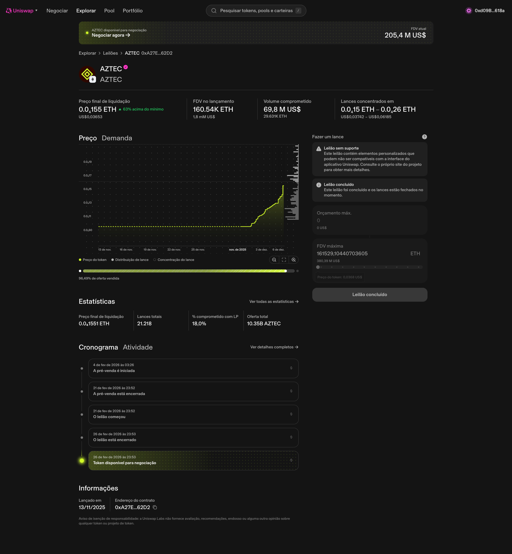Zoom in the price chart
512x554 pixels.
pyautogui.click(x=294, y=260)
